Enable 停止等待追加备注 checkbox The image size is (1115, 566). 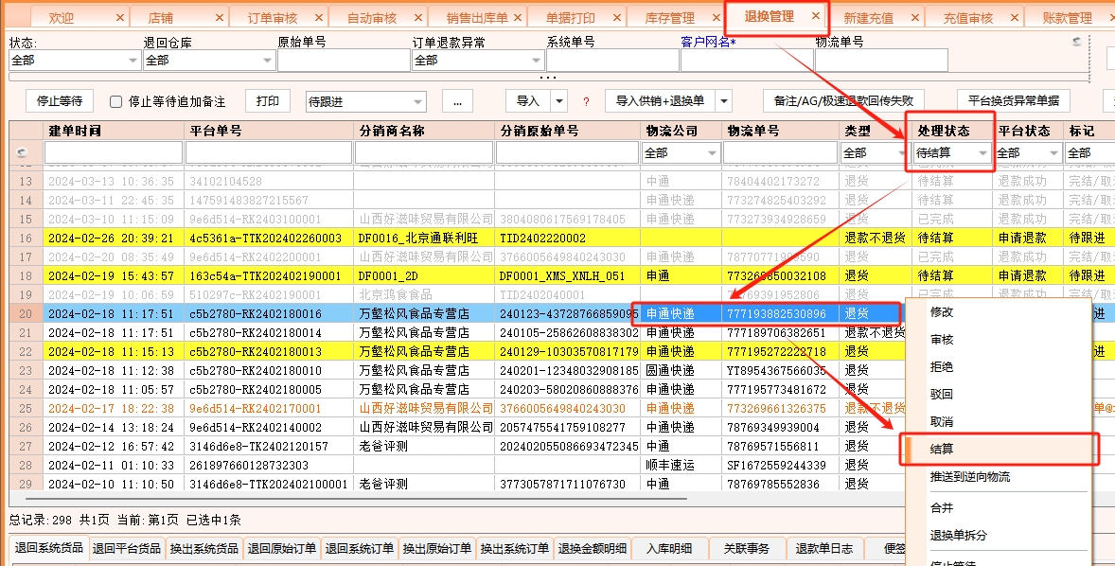[x=116, y=101]
